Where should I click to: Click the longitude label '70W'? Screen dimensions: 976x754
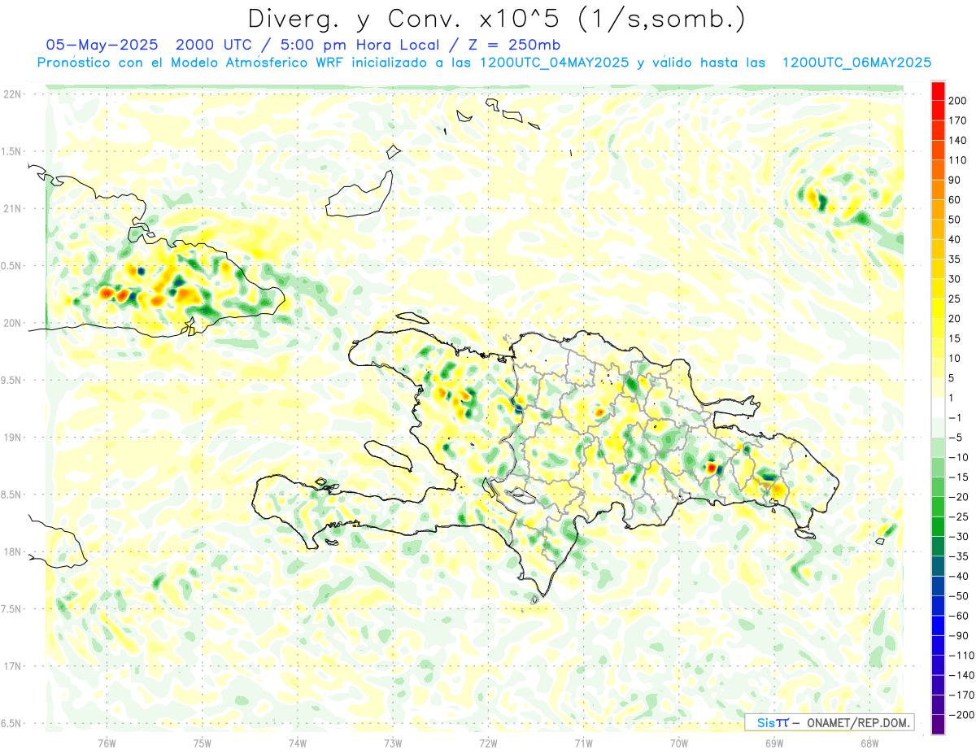pyautogui.click(x=679, y=743)
